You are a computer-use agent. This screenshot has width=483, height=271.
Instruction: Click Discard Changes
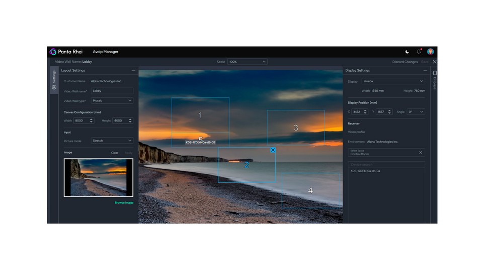click(x=405, y=62)
